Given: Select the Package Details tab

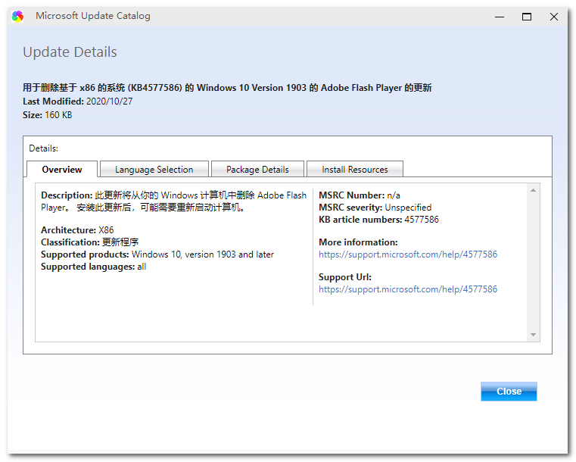Looking at the screenshot, I should pyautogui.click(x=257, y=170).
